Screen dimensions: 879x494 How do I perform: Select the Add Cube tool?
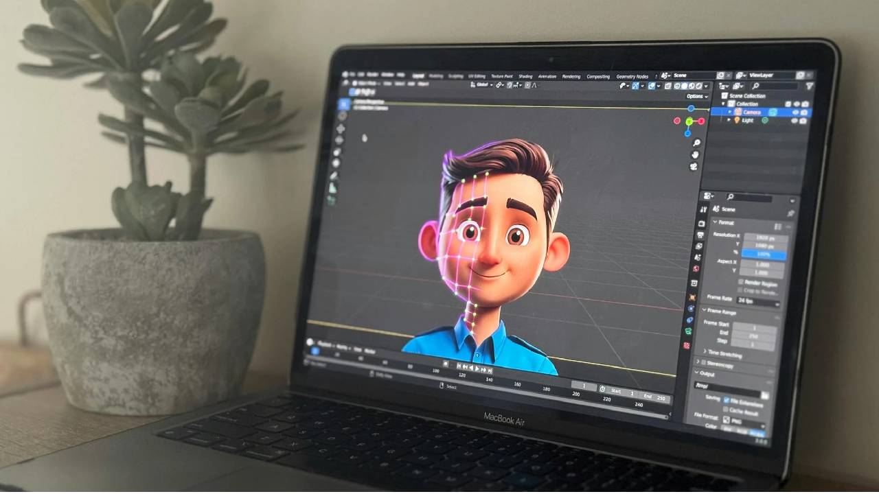[x=332, y=200]
